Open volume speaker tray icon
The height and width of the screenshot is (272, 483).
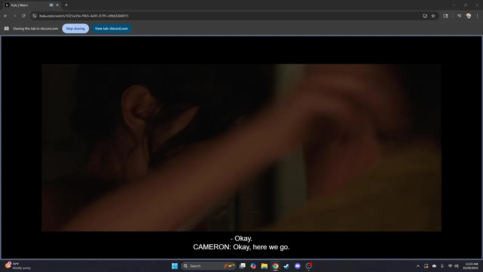(456, 266)
